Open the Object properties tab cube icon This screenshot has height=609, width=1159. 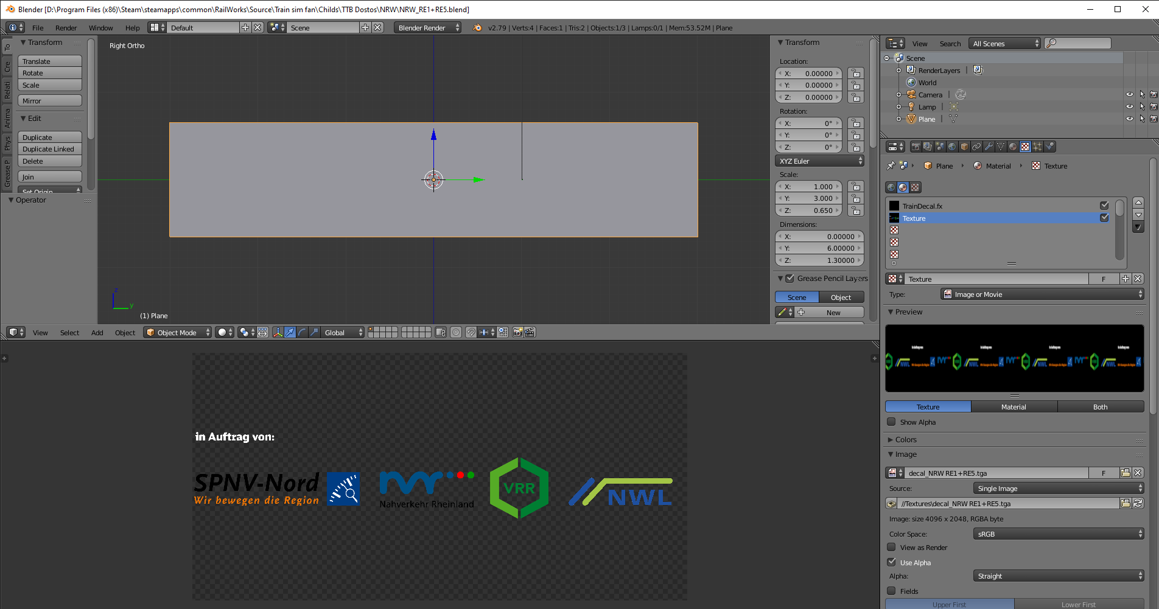(964, 147)
